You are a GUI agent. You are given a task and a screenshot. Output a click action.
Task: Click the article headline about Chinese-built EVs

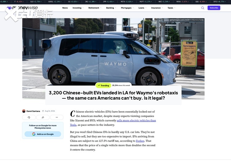pos(113,95)
